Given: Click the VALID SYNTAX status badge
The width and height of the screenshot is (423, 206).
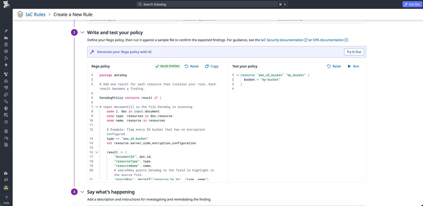Looking at the screenshot, I should click(167, 66).
